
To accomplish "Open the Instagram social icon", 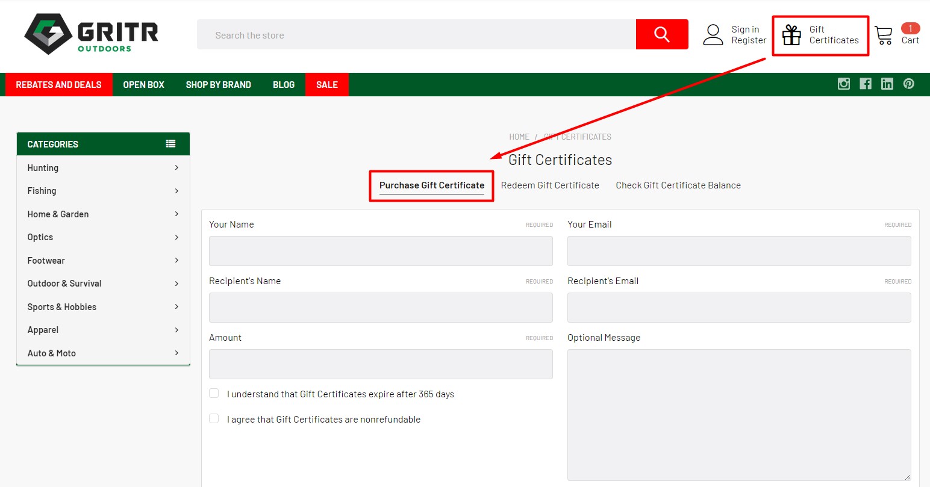I will [x=843, y=84].
